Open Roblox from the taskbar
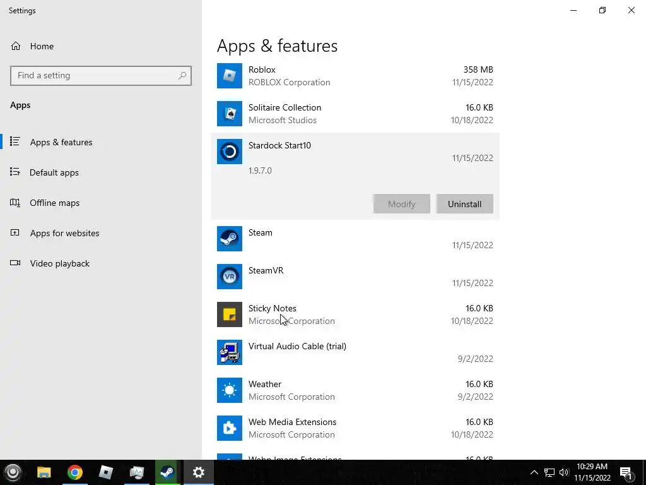Viewport: 646px width, 485px height. pos(106,472)
